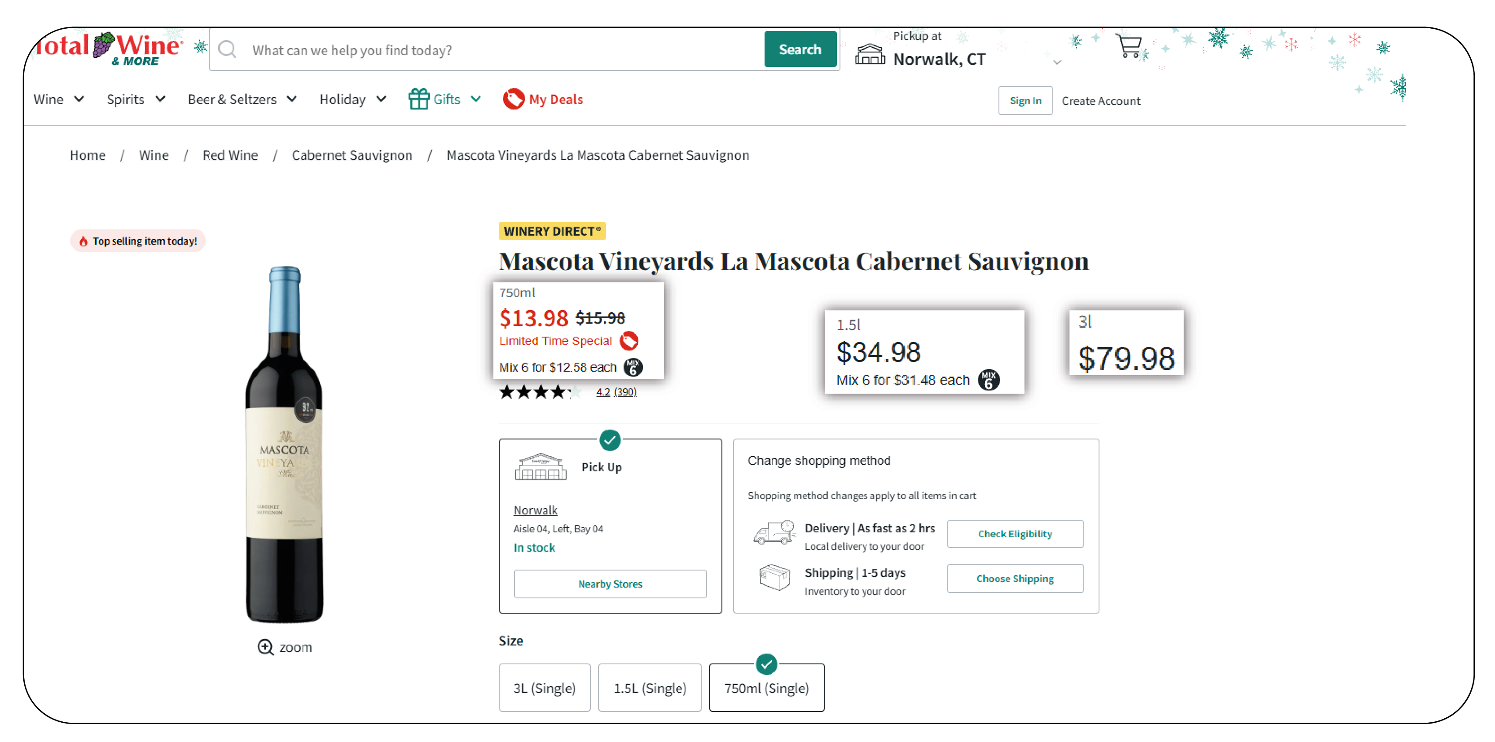Select the 3L (Single) size option
This screenshot has width=1495, height=742.
545,688
